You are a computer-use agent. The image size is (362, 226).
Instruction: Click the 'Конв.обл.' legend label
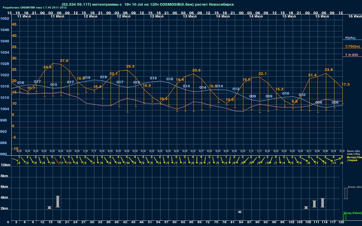click(355, 187)
